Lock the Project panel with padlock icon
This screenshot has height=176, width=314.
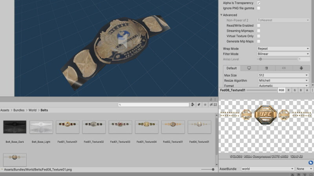tap(211, 100)
